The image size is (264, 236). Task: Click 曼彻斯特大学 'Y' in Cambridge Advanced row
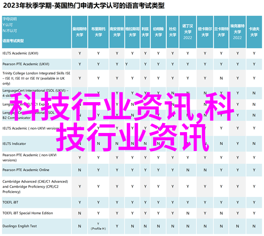coord(80,187)
